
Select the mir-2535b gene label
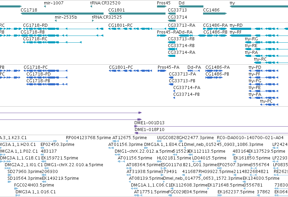[66, 17]
